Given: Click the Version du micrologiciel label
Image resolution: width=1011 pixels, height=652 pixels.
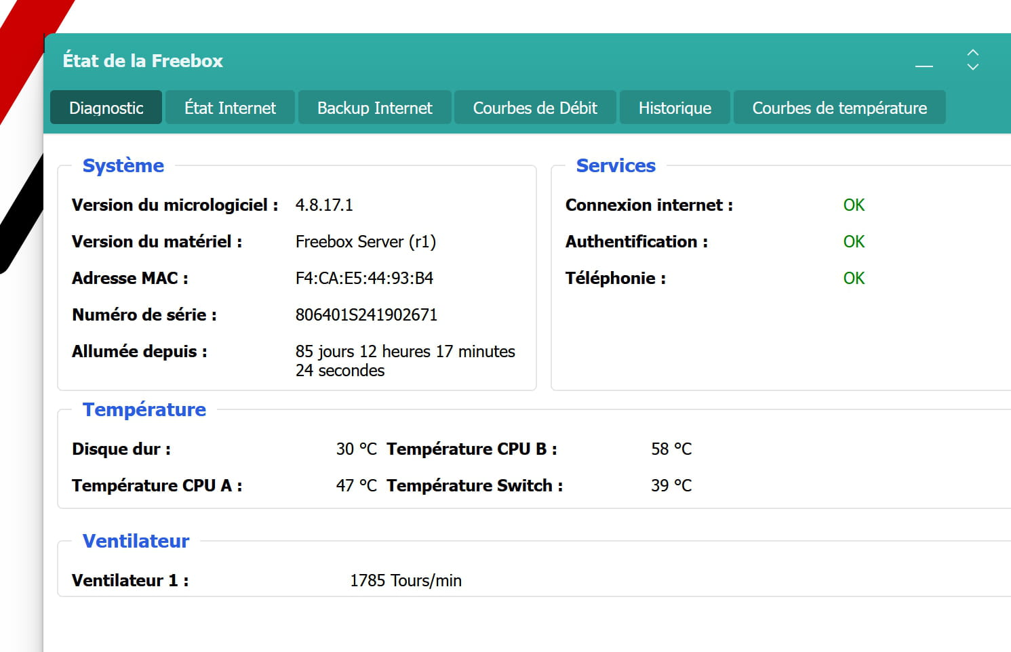Looking at the screenshot, I should pyautogui.click(x=175, y=205).
